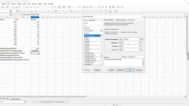
Task: Click the function list vertical scrollbar thumb
Action: pyautogui.click(x=101, y=56)
